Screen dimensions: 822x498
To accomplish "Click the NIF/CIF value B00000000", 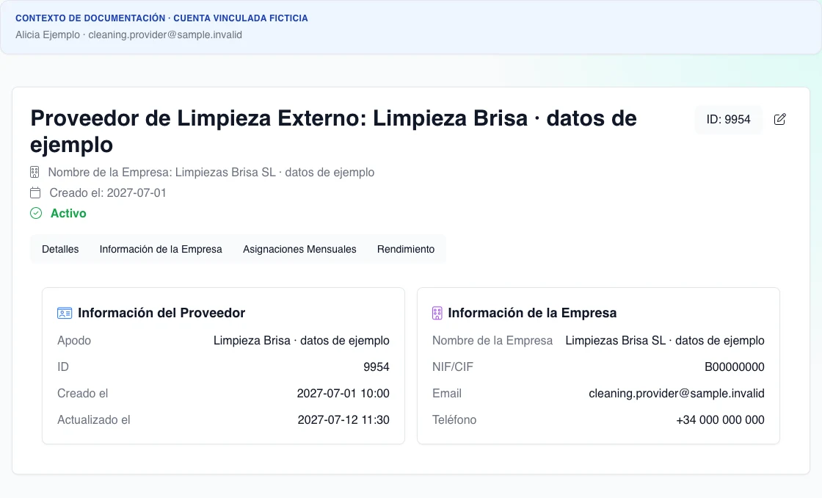I will pyautogui.click(x=735, y=367).
